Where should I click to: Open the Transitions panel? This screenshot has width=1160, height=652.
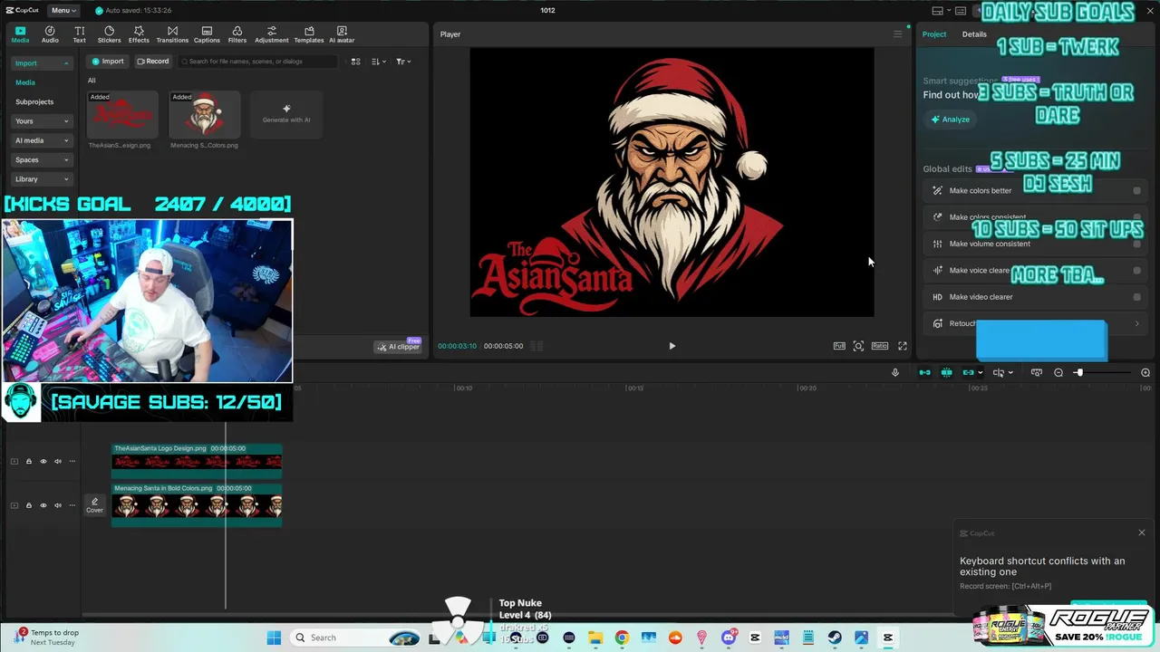pos(172,34)
